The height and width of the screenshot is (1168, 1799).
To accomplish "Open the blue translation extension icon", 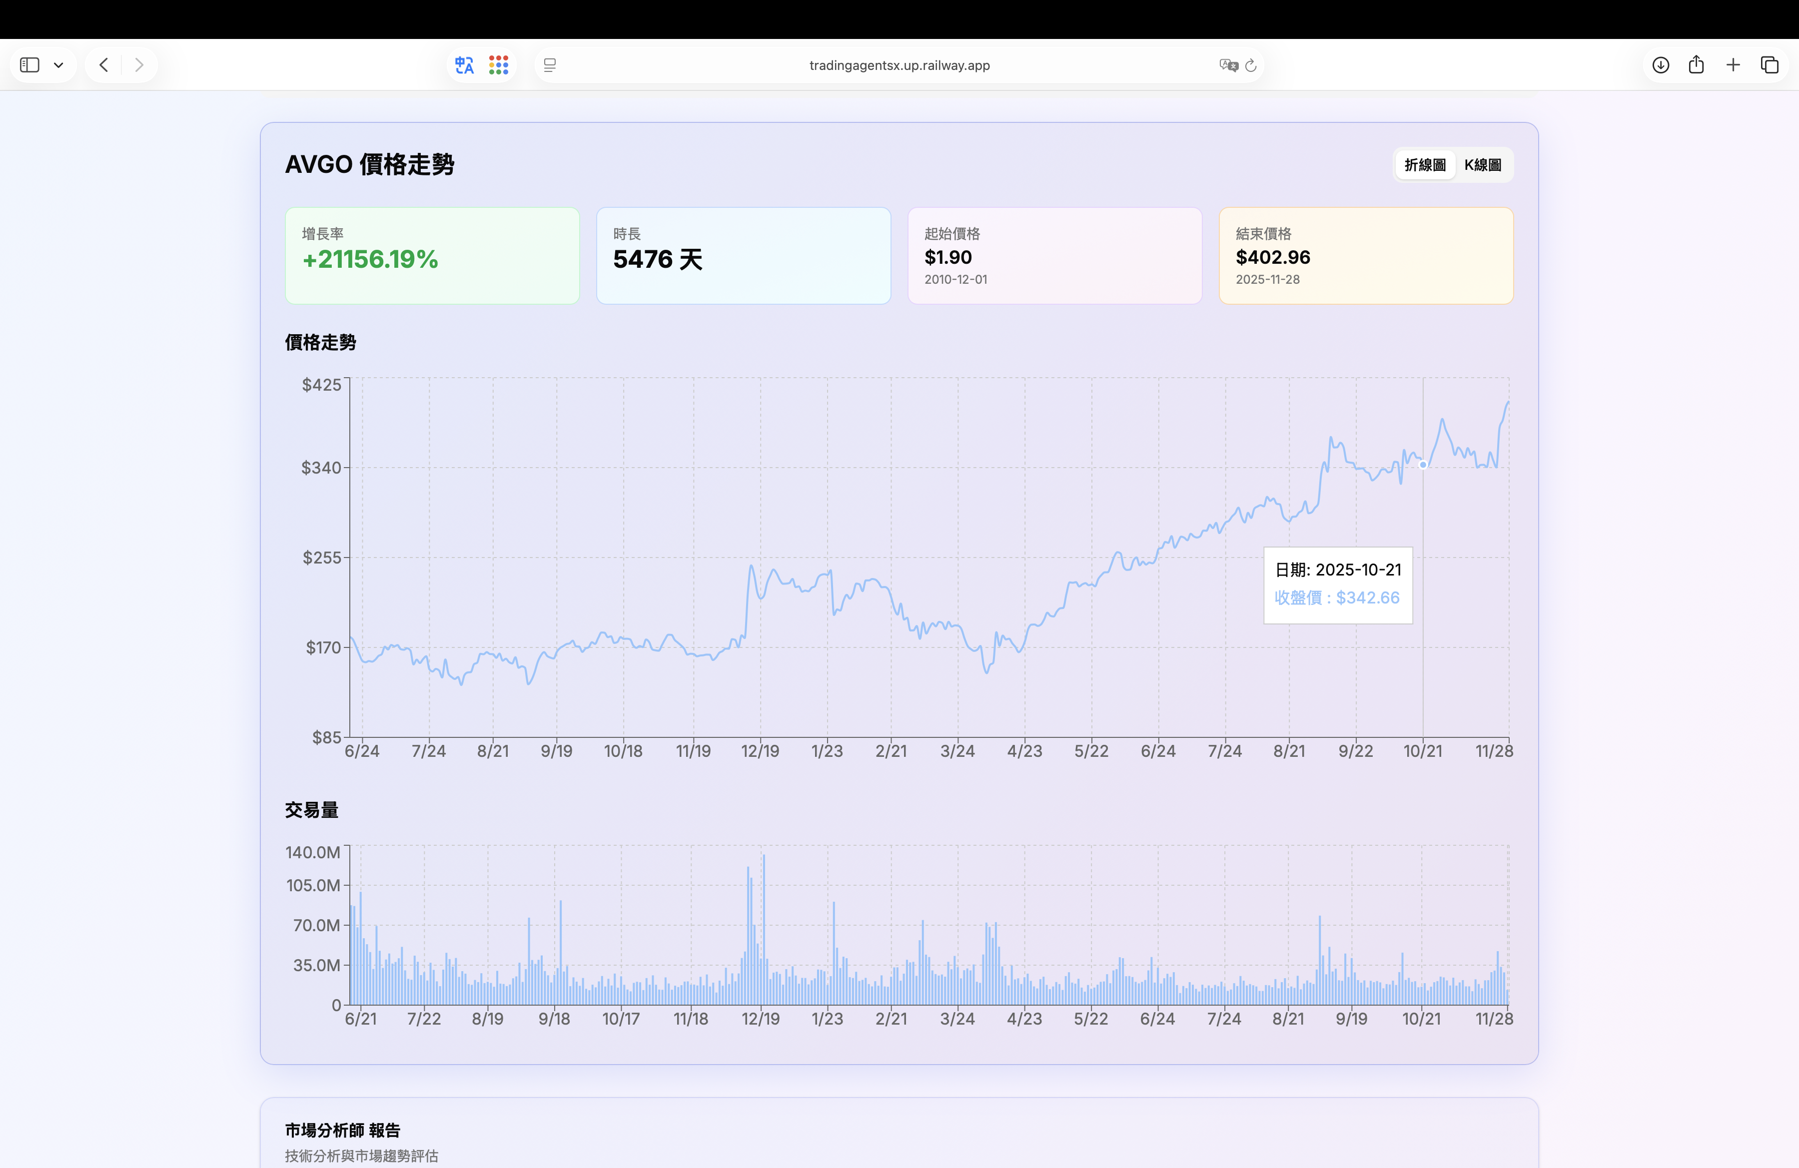I will click(464, 65).
